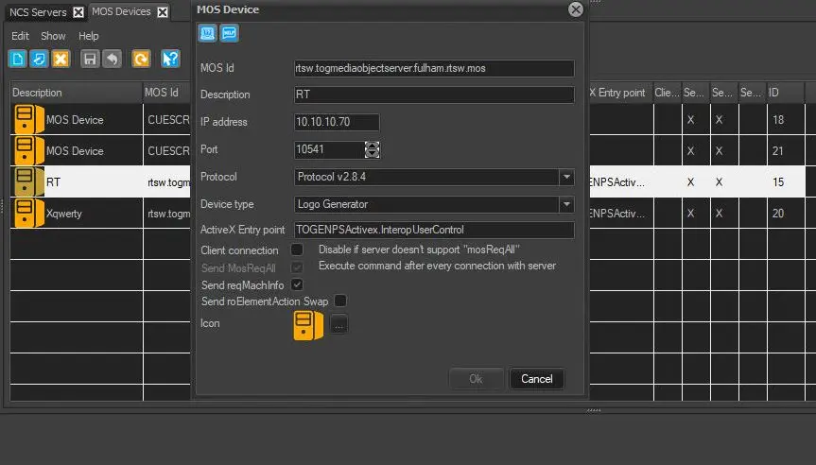The height and width of the screenshot is (465, 816).
Task: Open the Protocol v2.8.4 dropdown
Action: [565, 177]
